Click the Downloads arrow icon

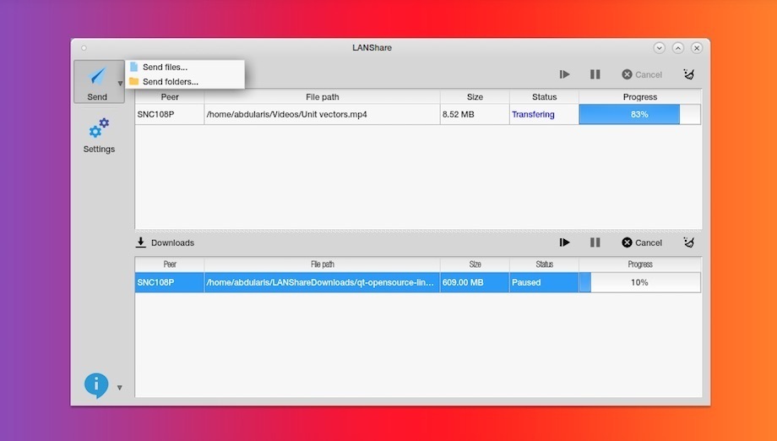(141, 242)
